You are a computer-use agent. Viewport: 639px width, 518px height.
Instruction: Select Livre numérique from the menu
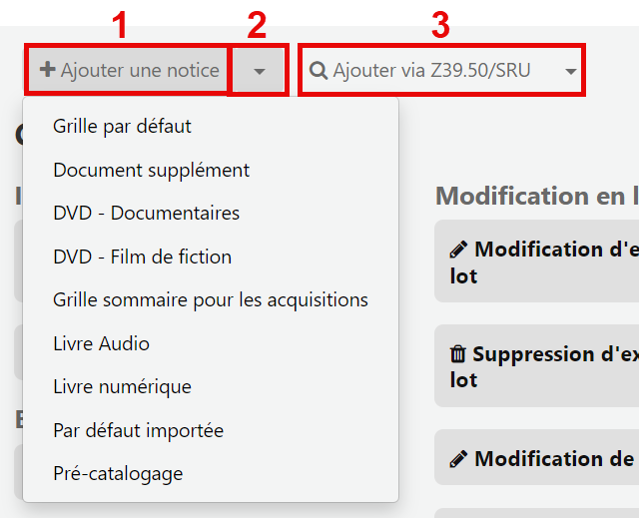[122, 386]
